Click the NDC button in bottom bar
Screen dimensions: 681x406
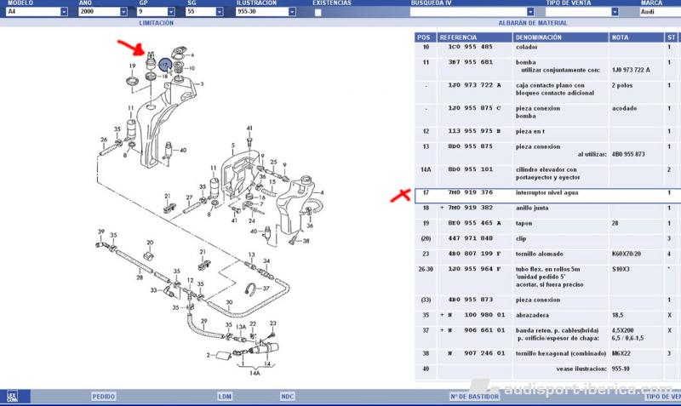click(x=287, y=397)
